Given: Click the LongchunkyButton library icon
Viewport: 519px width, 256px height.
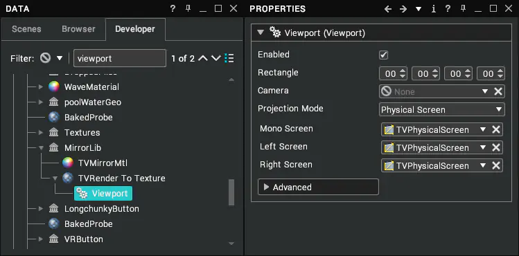Looking at the screenshot, I should tap(53, 209).
